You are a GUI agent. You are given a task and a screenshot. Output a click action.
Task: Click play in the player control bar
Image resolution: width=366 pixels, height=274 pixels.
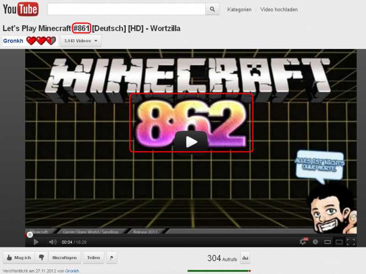click(36, 242)
